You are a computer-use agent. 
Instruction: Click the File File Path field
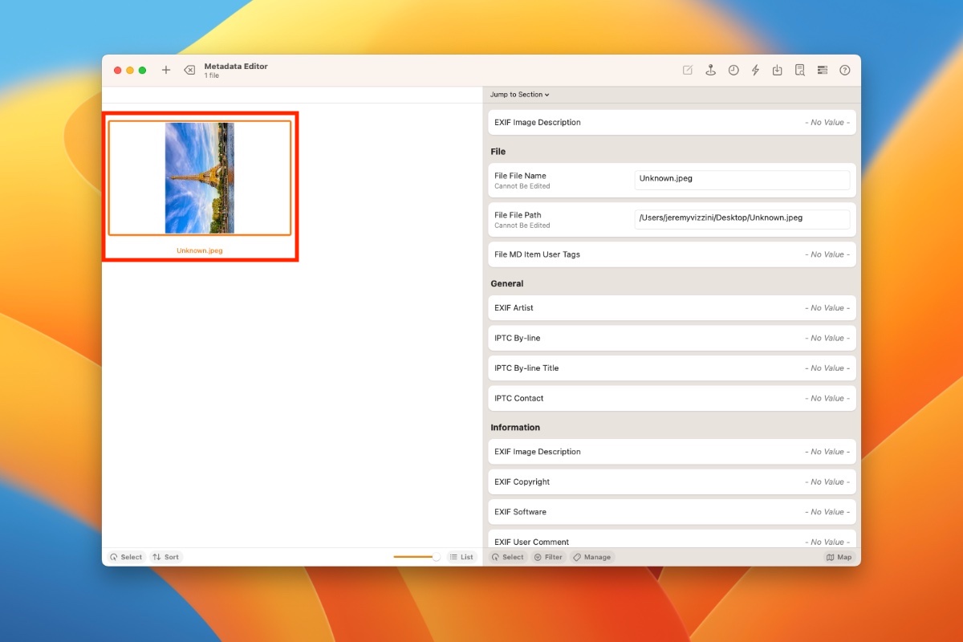coord(742,219)
